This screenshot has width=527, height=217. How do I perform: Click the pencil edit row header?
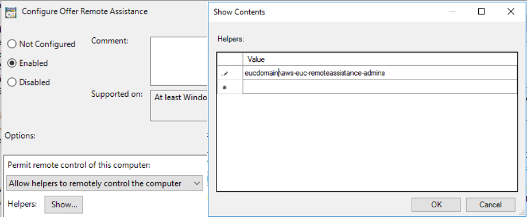tap(230, 73)
